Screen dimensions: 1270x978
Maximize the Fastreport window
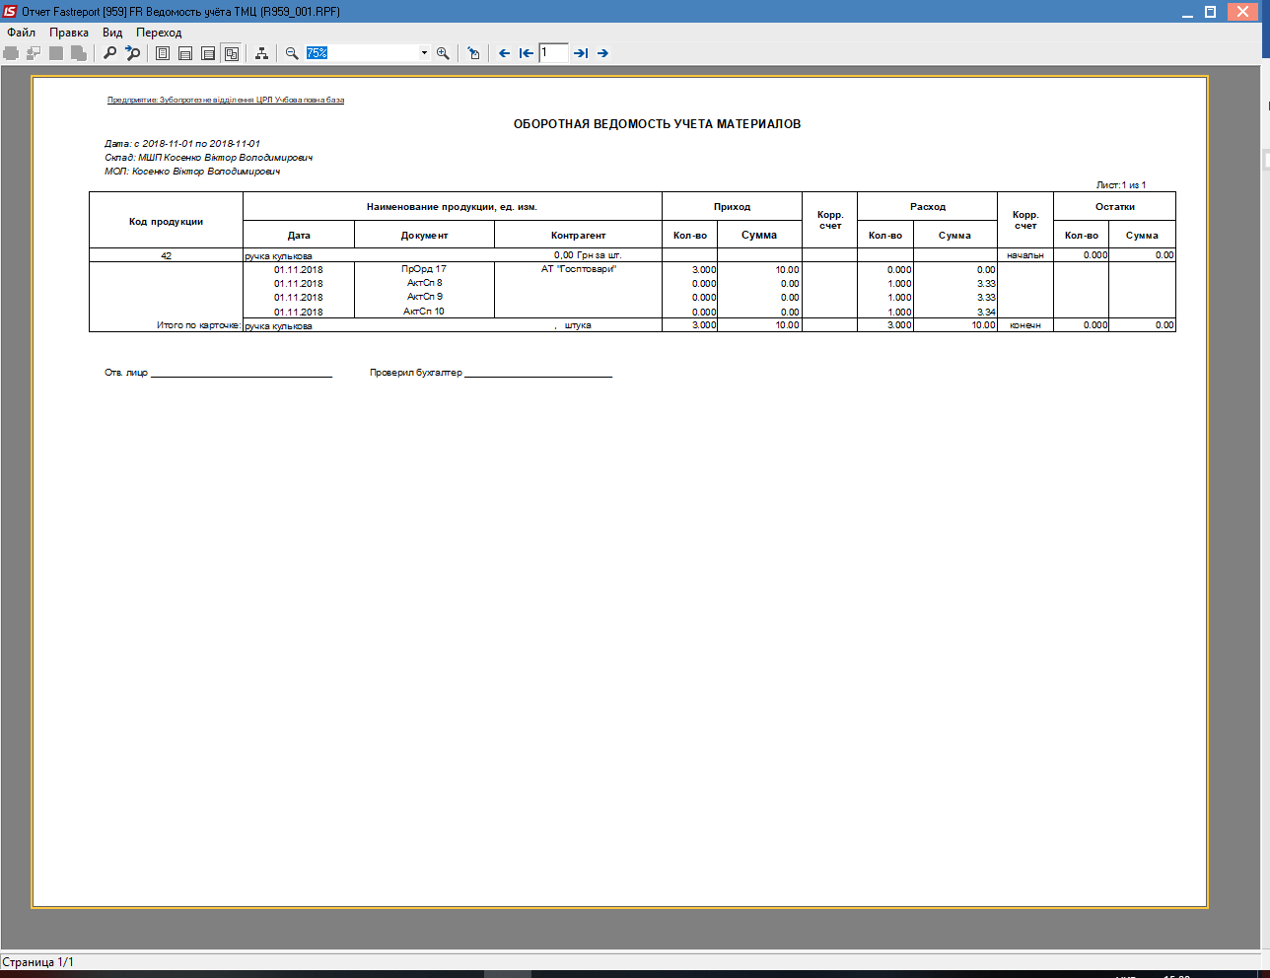(x=1211, y=11)
